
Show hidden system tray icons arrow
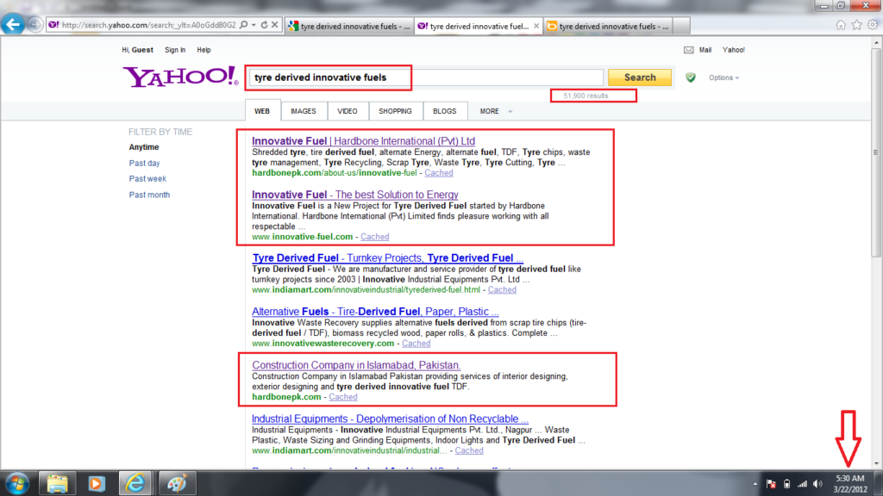coord(755,484)
